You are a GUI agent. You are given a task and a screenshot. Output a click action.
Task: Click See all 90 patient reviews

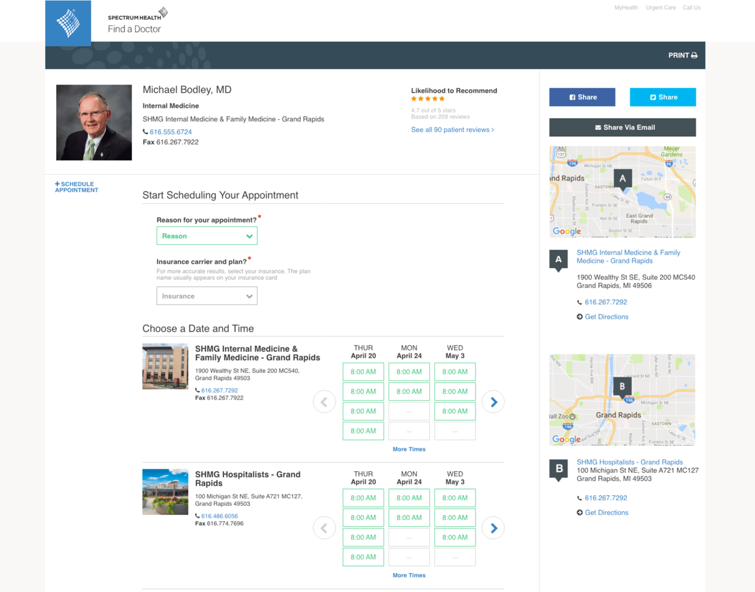pos(453,129)
